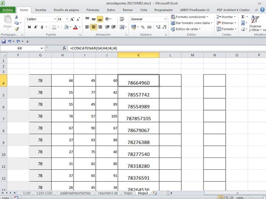Click the cell borders icon
This screenshot has width=266, height=199.
tap(54, 27)
